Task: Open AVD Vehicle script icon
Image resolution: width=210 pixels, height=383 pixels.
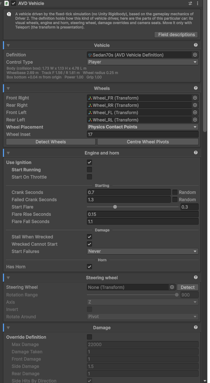Action: tap(7, 3)
